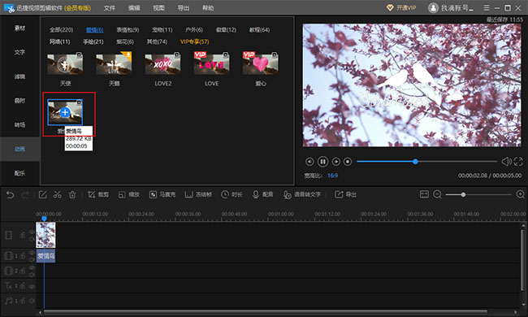The height and width of the screenshot is (317, 528).
Task: Select the 缩放 zoom tool
Action: [129, 195]
